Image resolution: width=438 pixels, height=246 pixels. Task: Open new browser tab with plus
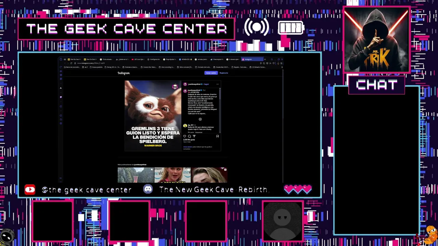(x=265, y=59)
